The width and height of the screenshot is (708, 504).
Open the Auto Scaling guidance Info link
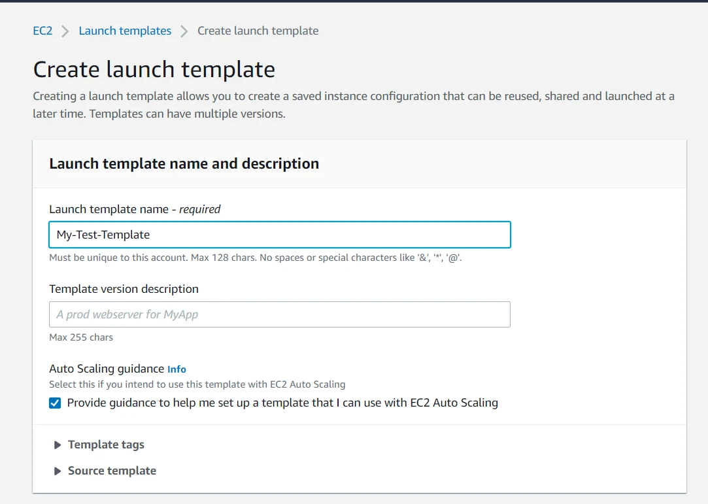pyautogui.click(x=177, y=369)
